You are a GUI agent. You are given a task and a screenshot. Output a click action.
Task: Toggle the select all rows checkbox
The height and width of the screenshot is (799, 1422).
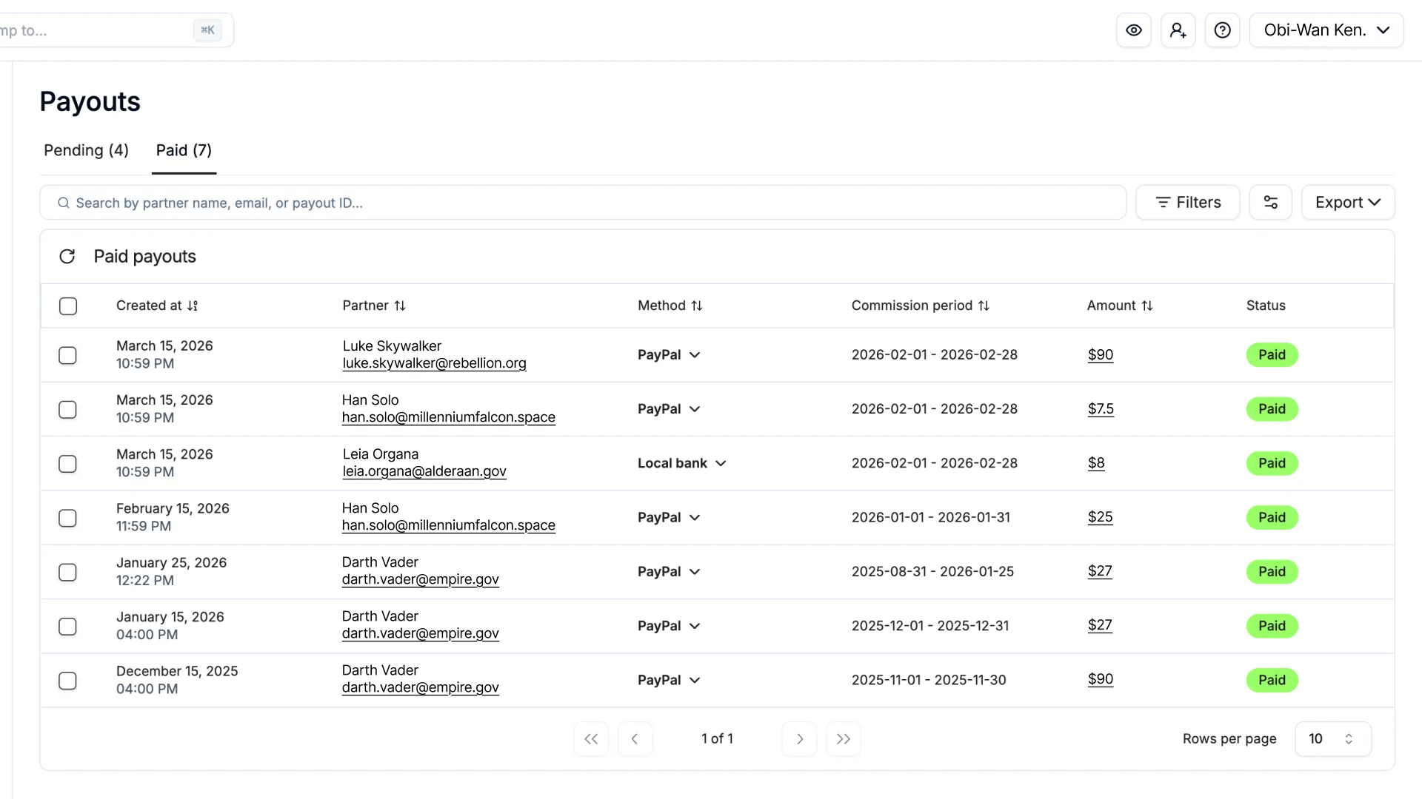[68, 306]
